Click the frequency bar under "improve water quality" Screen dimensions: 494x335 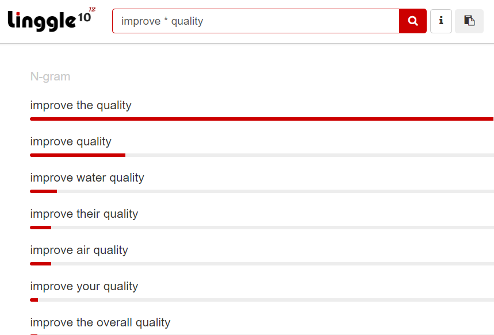[x=262, y=191]
